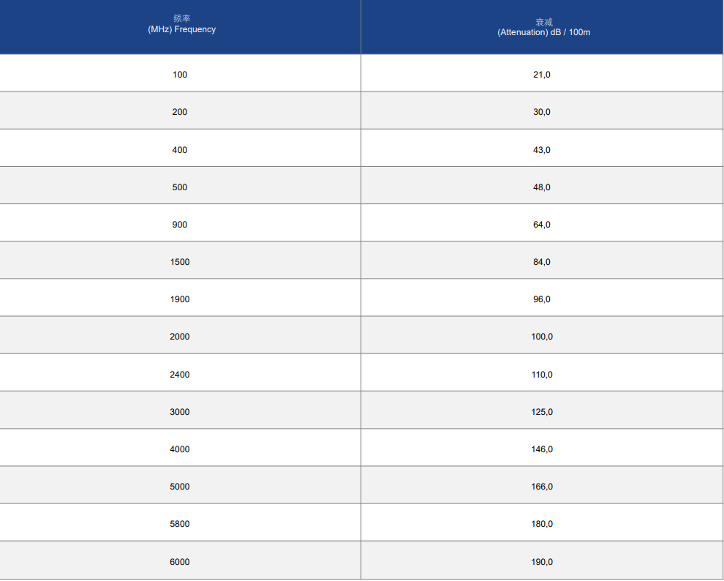
Task: Click the 2400 frequency cell
Action: [180, 372]
